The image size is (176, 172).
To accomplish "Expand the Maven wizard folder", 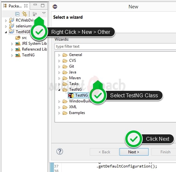I will (x=59, y=78).
